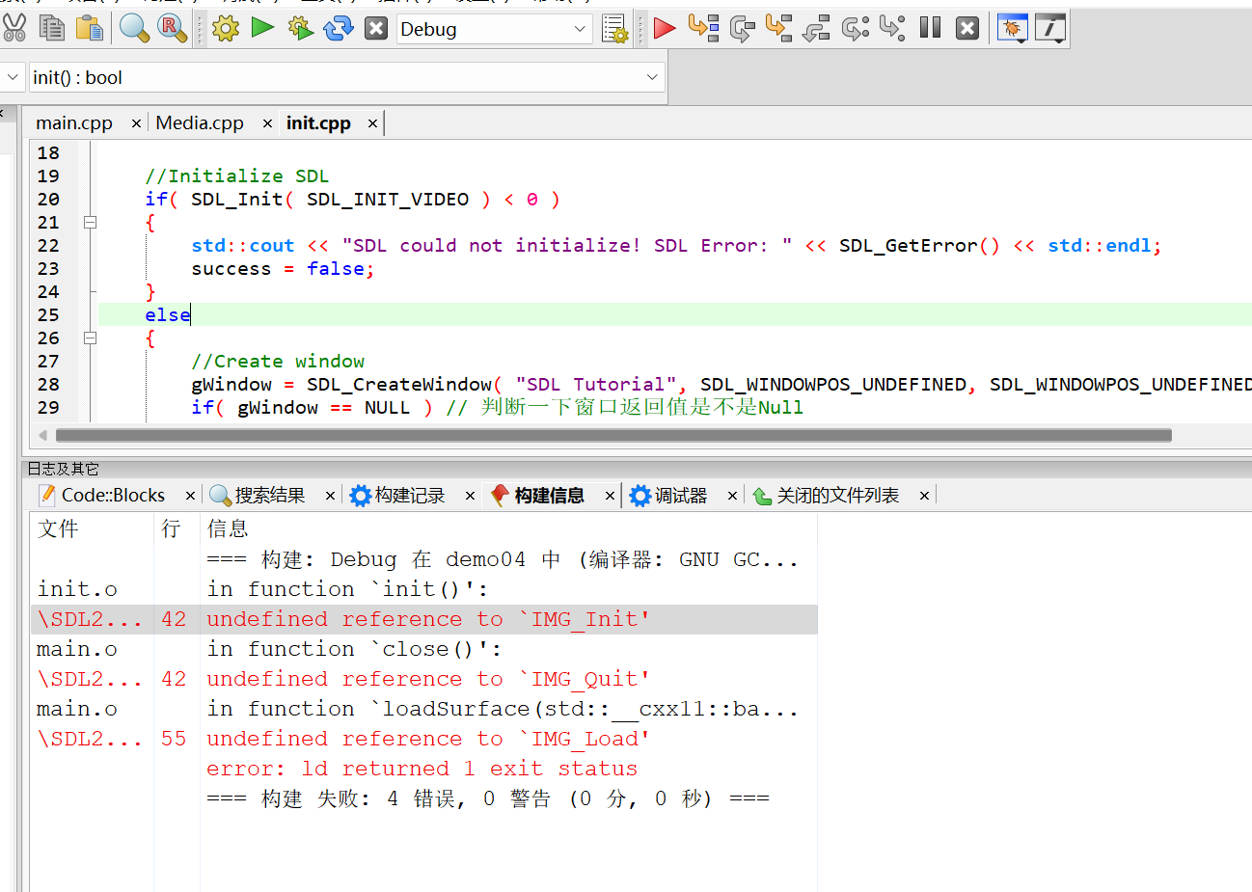This screenshot has width=1252, height=892.
Task: Close the 构建记录 tab
Action: [x=470, y=496]
